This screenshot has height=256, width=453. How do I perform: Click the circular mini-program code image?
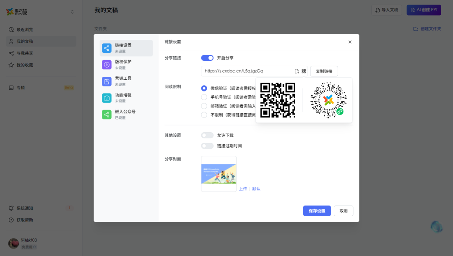point(328,100)
